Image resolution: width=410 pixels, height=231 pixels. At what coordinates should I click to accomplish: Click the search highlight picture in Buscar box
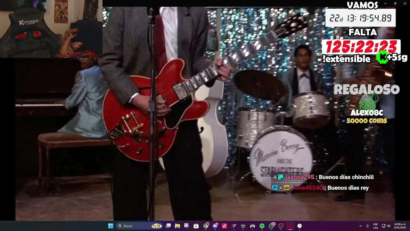click(x=157, y=226)
